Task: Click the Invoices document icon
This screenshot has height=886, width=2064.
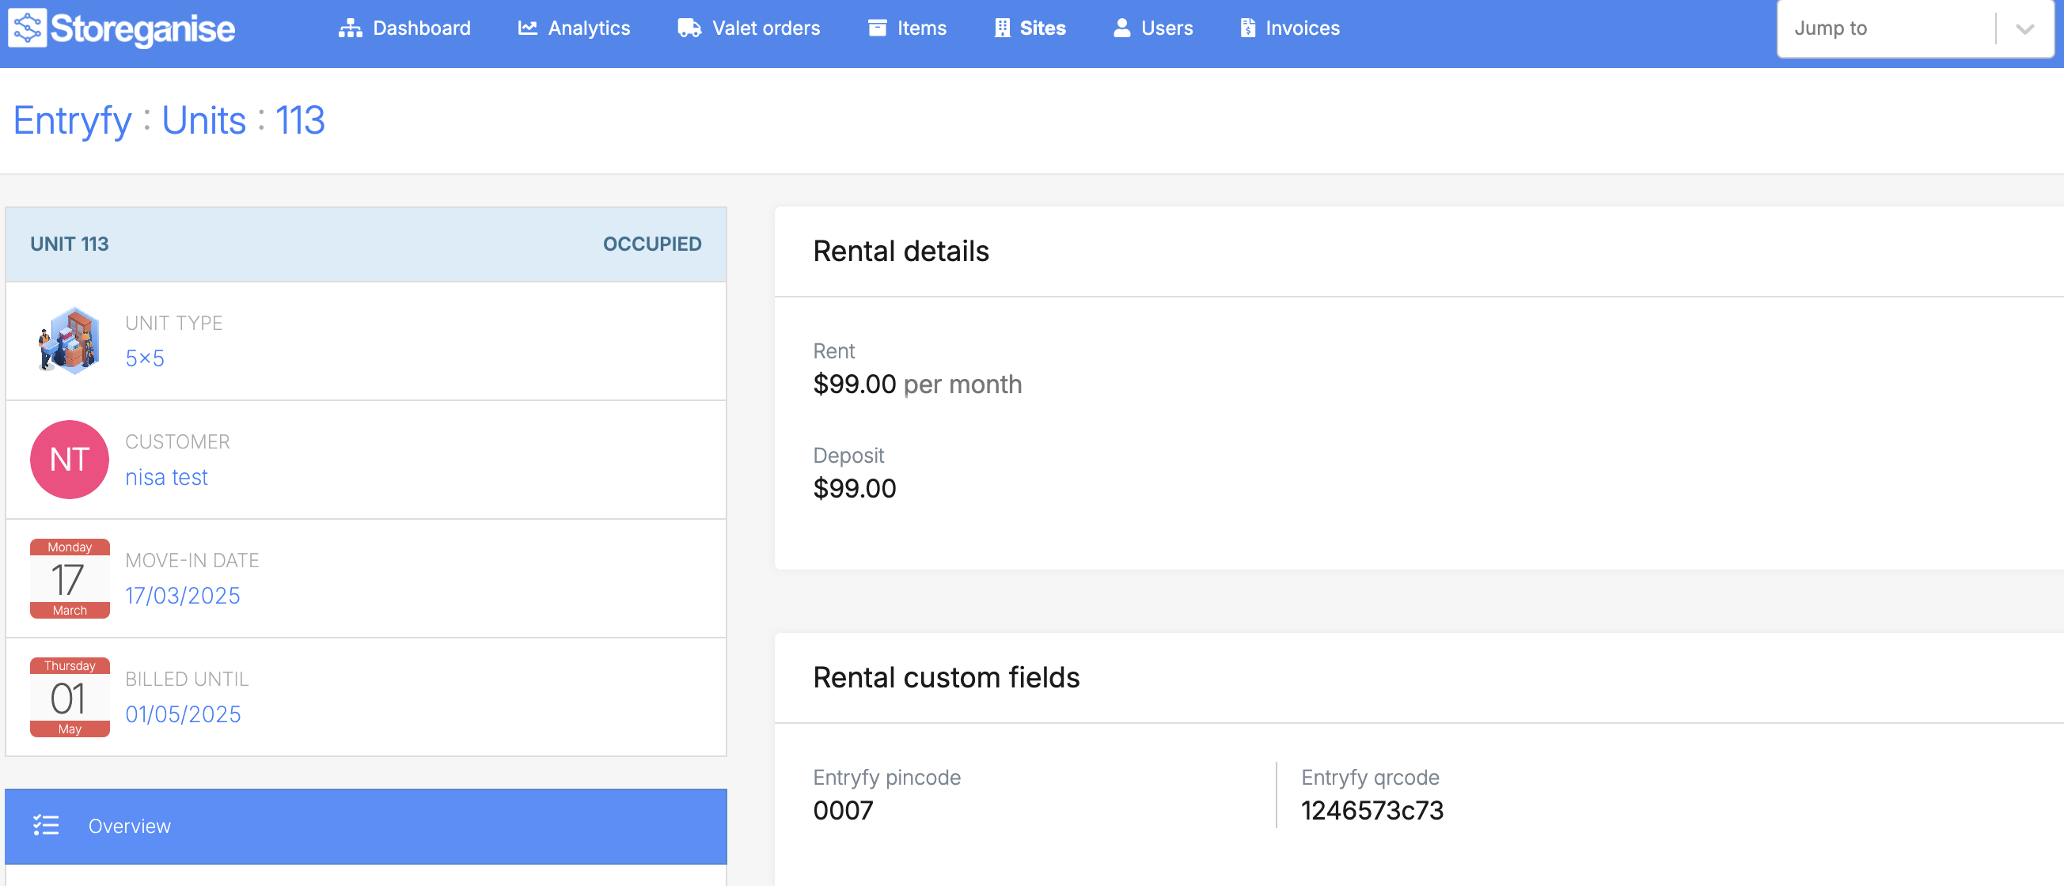Action: pyautogui.click(x=1247, y=28)
